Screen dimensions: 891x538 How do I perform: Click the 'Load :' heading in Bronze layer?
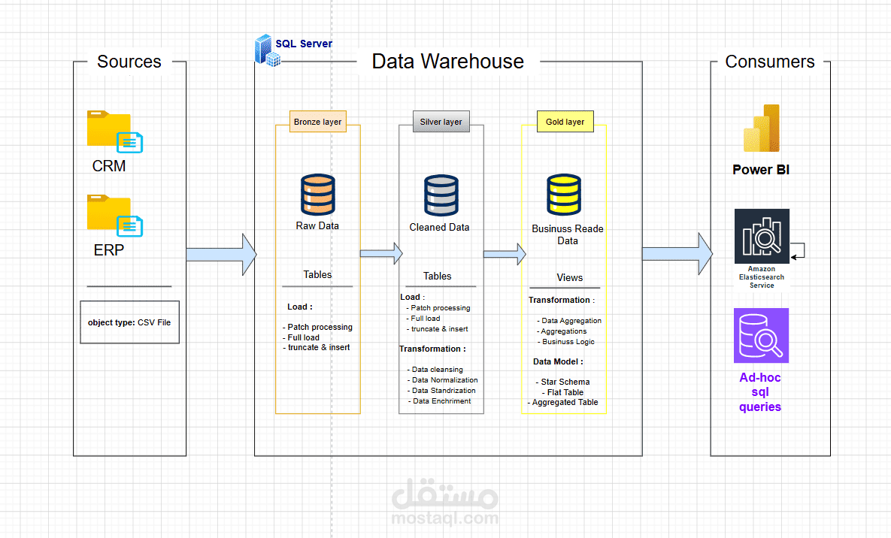click(300, 307)
